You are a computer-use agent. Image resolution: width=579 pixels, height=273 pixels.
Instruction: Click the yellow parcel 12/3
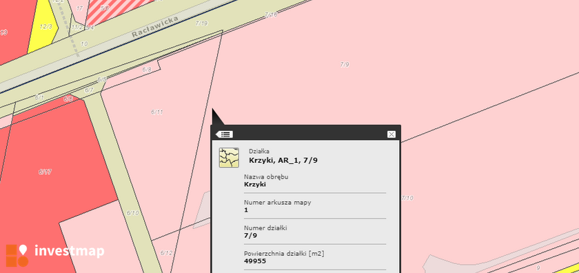[x=45, y=27]
